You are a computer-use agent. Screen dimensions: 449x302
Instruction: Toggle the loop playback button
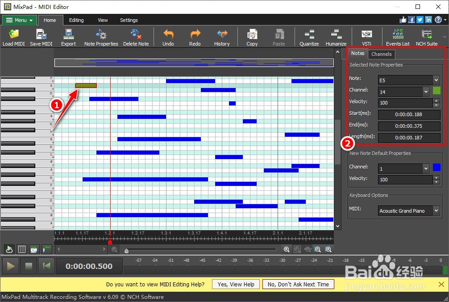pos(9,250)
